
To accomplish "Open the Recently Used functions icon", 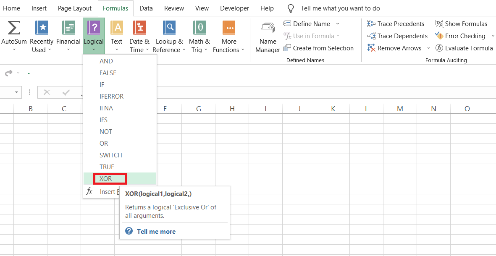I will pos(42,29).
